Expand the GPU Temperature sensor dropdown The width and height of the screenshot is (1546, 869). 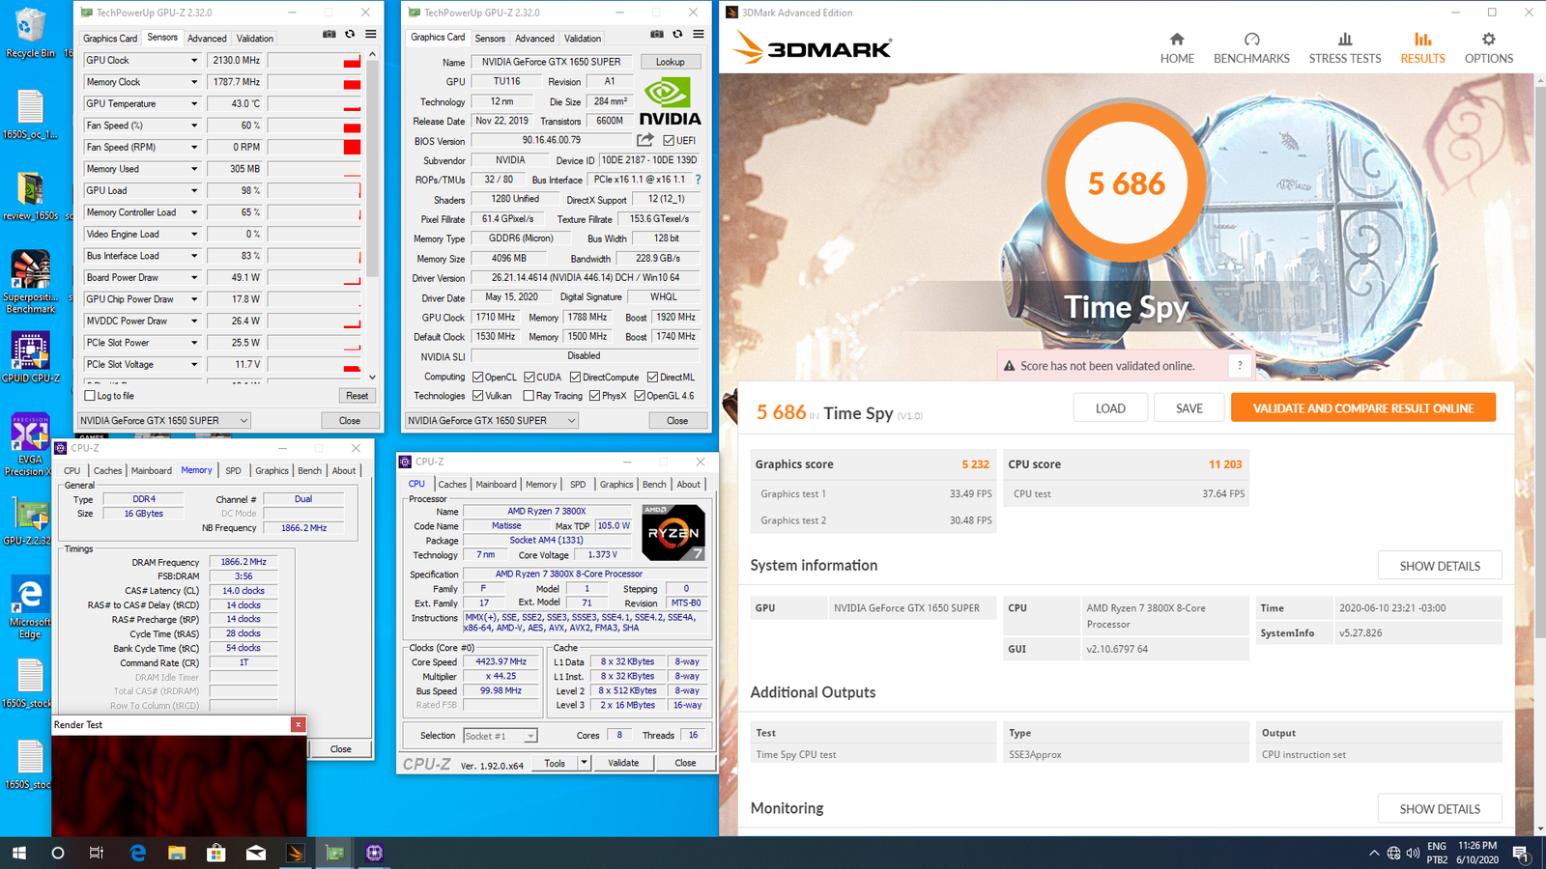click(x=193, y=104)
